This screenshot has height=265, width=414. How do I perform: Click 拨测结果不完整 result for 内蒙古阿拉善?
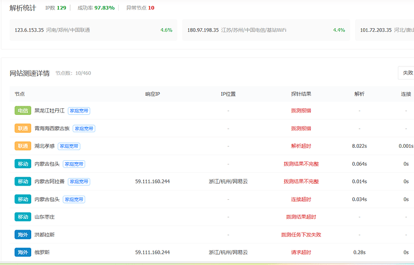coord(301,182)
